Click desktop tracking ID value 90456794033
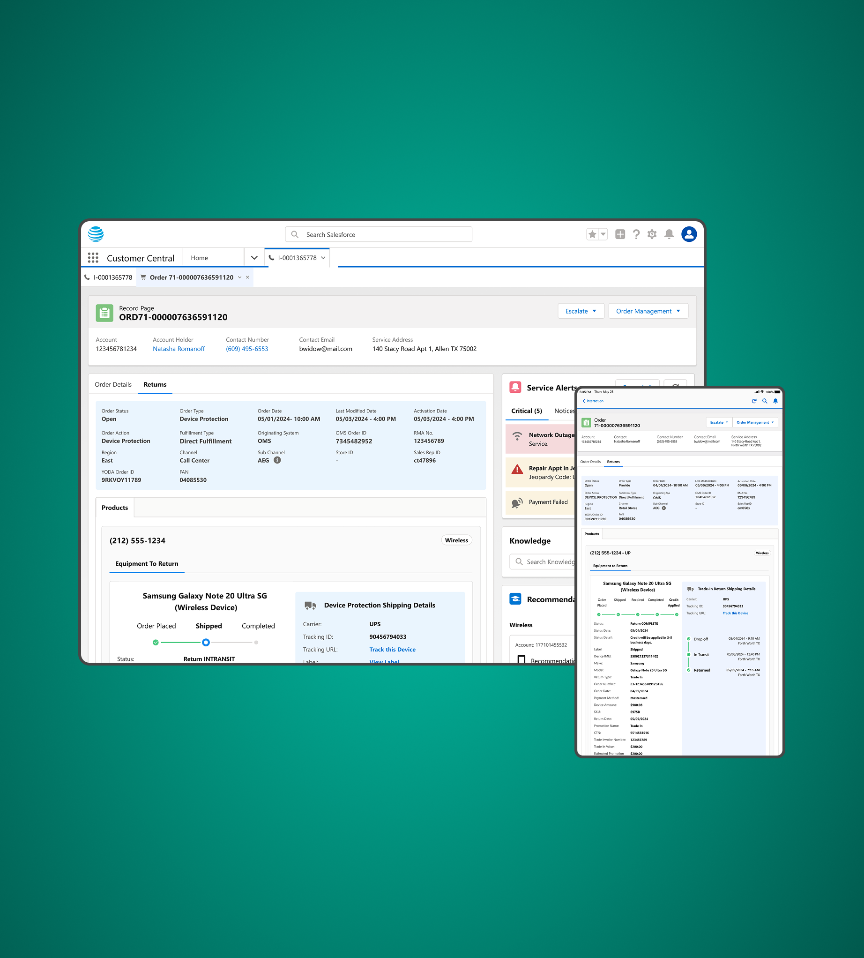This screenshot has width=864, height=958. [388, 636]
